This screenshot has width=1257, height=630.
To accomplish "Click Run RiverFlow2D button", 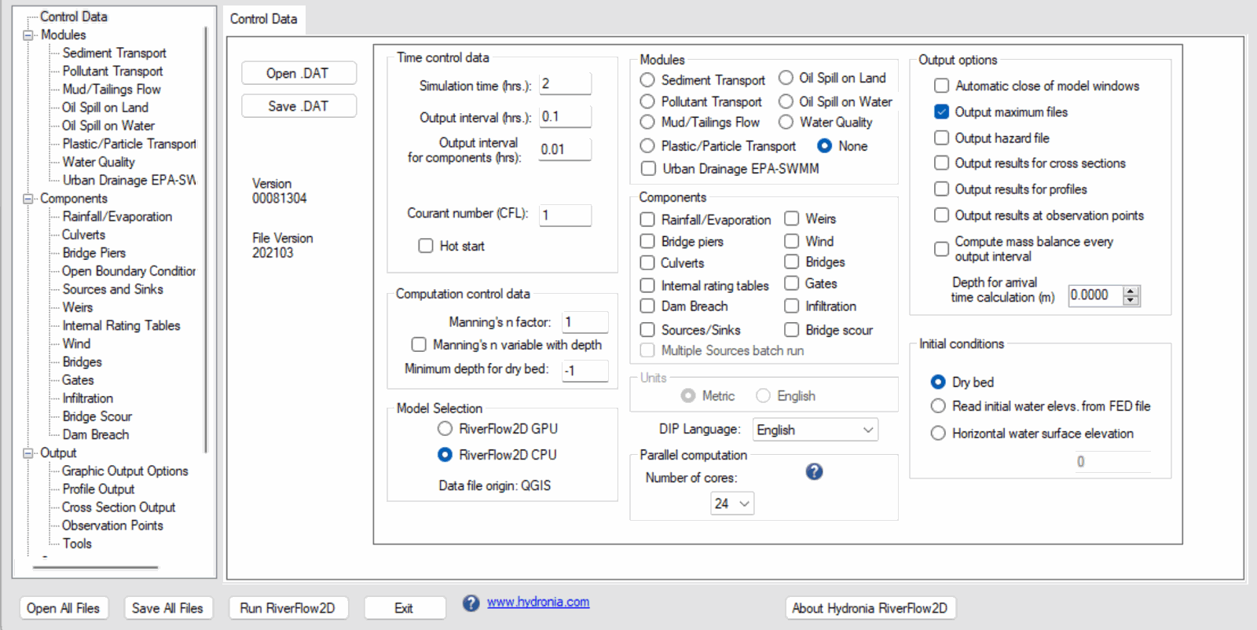I will click(x=288, y=608).
